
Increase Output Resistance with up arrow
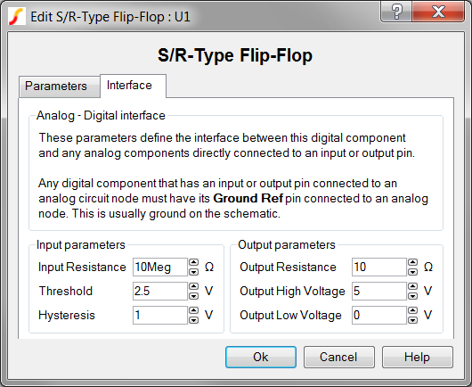(413, 262)
